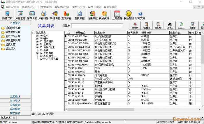Open 生产产品入库 folder
Image resolution: width=204 pixels, height=124 pixels.
tap(11, 36)
